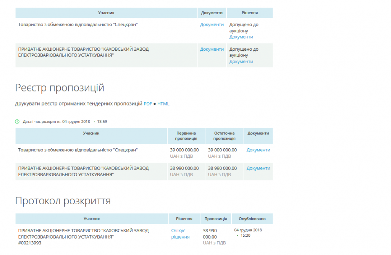Open the PDF version of the proposals register
391x255 pixels.
pos(148,104)
